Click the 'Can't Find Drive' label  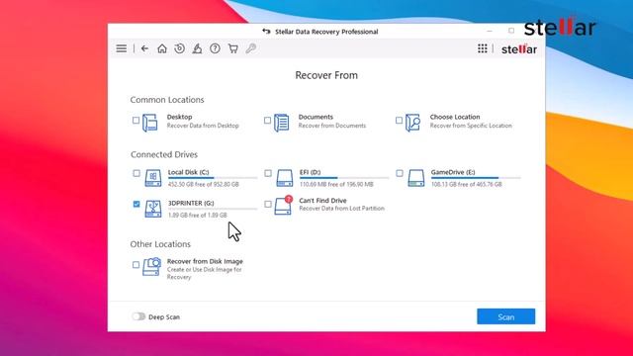tap(322, 201)
